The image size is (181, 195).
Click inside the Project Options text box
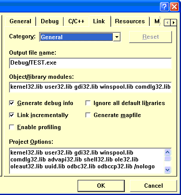[87, 161]
